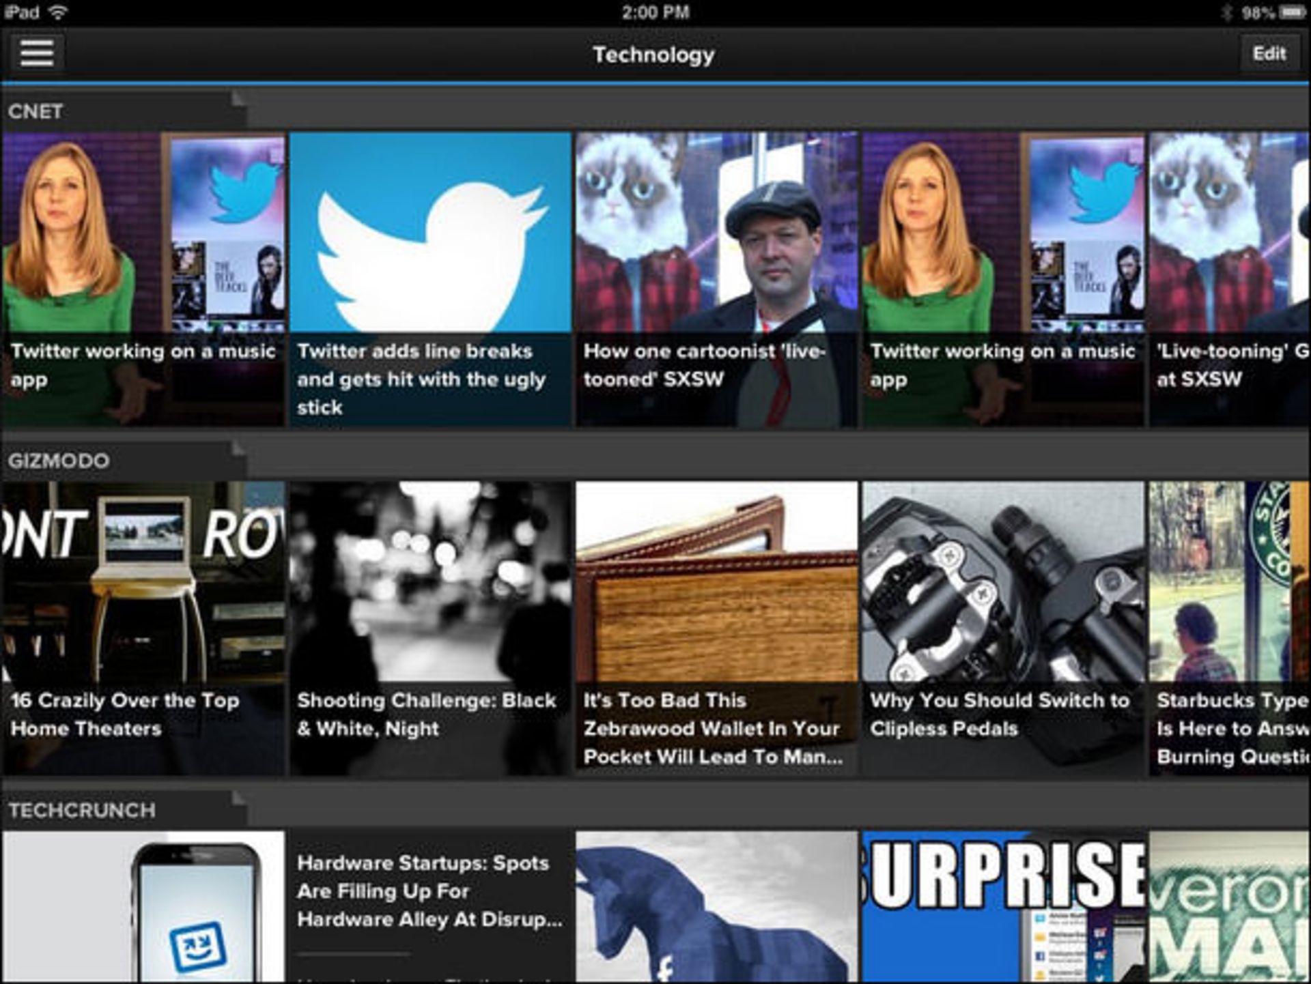Open the hamburger menu icon

point(37,53)
